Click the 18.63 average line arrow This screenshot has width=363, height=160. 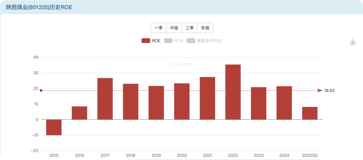coord(320,90)
